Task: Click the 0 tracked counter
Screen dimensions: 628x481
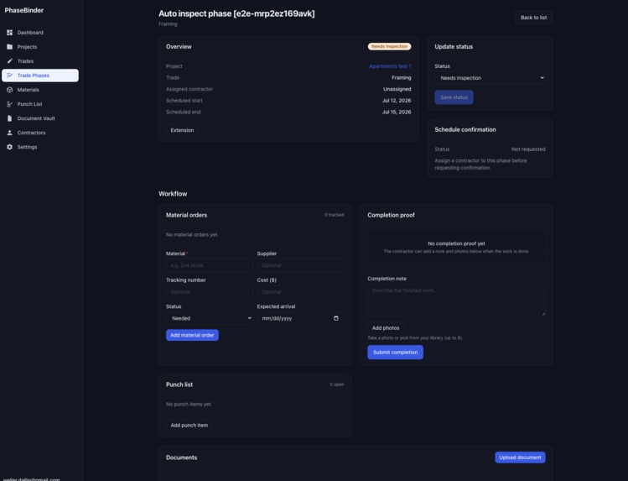Action: [334, 215]
